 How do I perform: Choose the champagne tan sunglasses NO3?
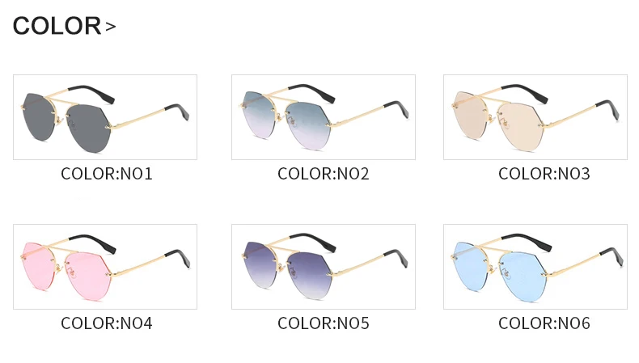535,117
